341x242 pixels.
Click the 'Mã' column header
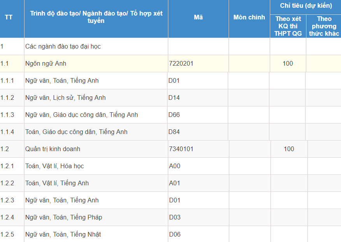point(198,17)
